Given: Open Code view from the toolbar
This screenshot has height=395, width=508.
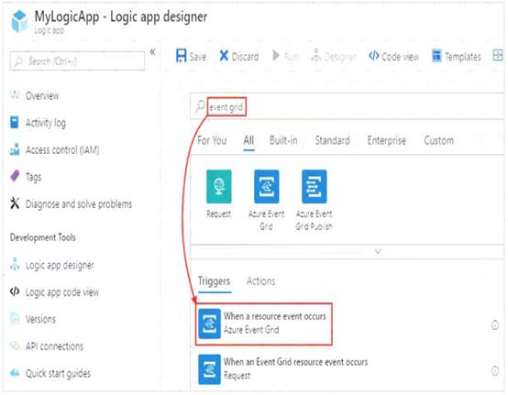Looking at the screenshot, I should point(393,56).
